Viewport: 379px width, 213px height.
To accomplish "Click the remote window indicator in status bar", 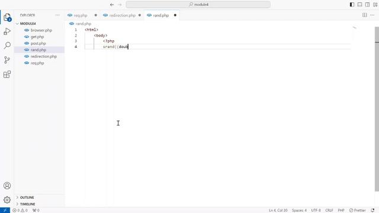I will pos(5,211).
